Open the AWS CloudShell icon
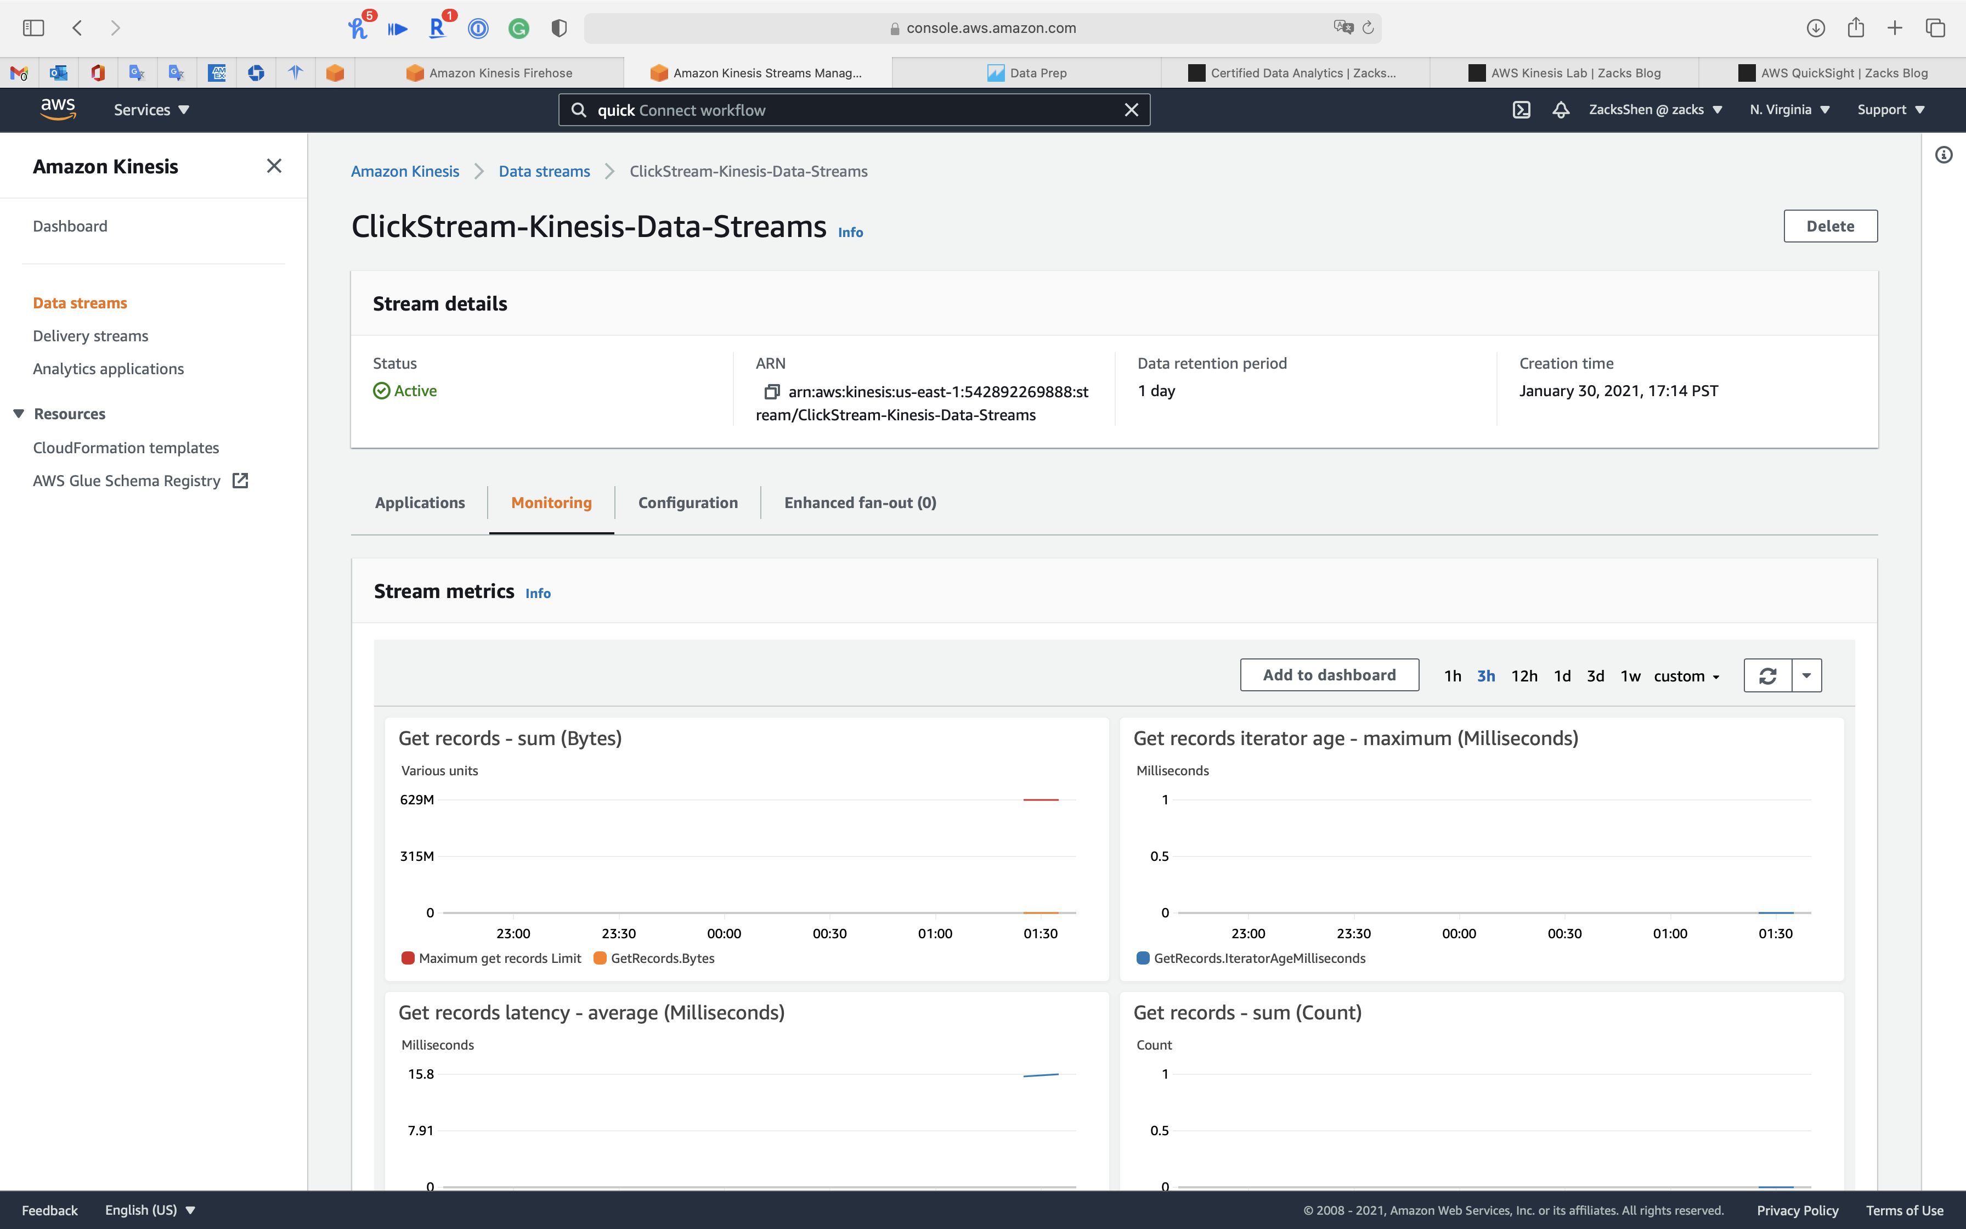The image size is (1966, 1229). (x=1521, y=110)
